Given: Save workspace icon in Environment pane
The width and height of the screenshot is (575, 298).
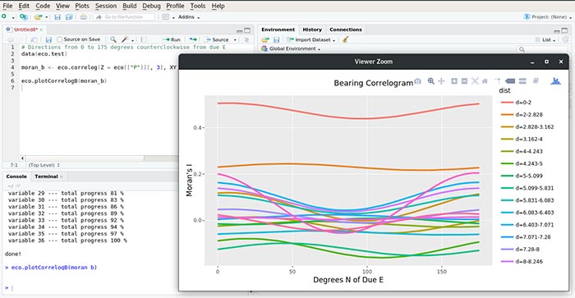Looking at the screenshot, I should (x=277, y=39).
